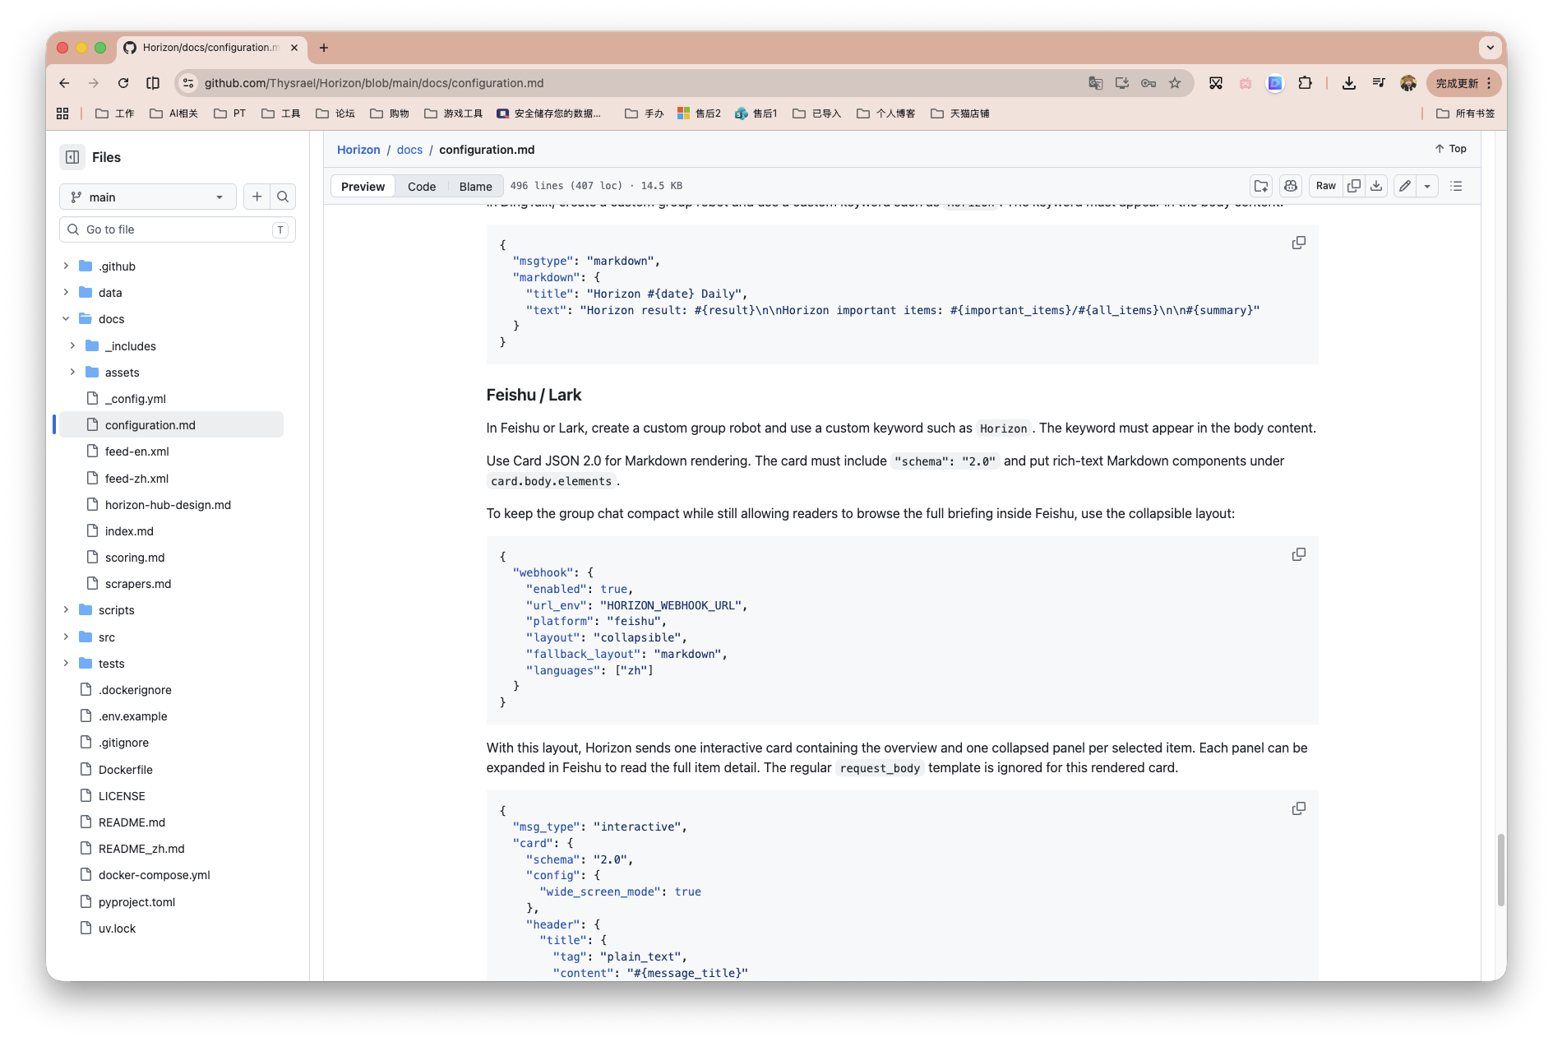This screenshot has height=1042, width=1553.
Task: Translate this page icon in address bar
Action: (x=1096, y=83)
